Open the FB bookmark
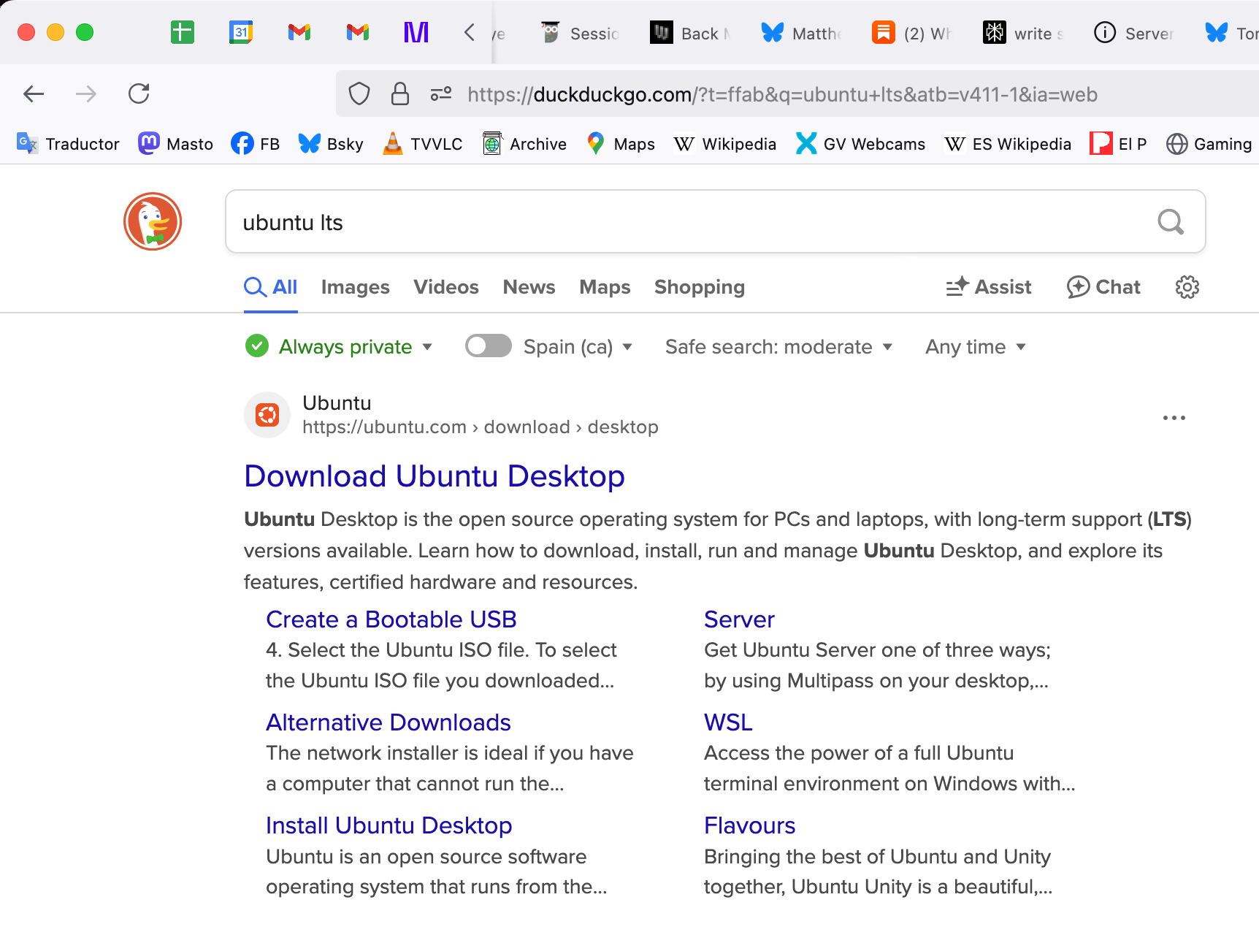The width and height of the screenshot is (1259, 935). [x=256, y=144]
